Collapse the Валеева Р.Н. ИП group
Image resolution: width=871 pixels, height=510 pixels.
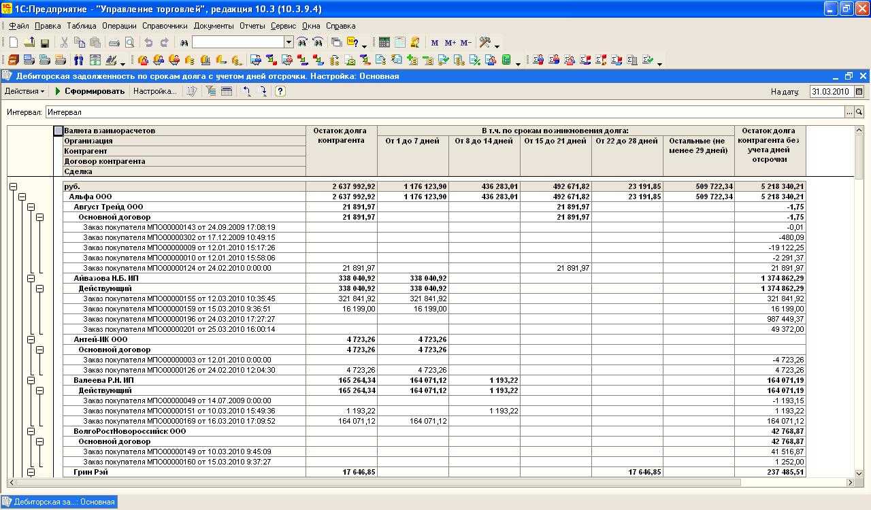coord(31,380)
